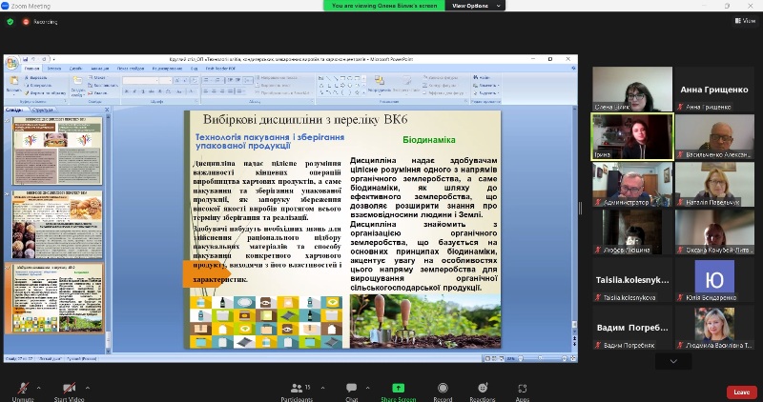
Task: Start video with the camera button
Action: point(68,389)
